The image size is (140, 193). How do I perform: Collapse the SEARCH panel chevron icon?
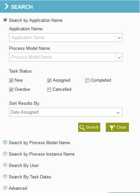[x=7, y=7]
